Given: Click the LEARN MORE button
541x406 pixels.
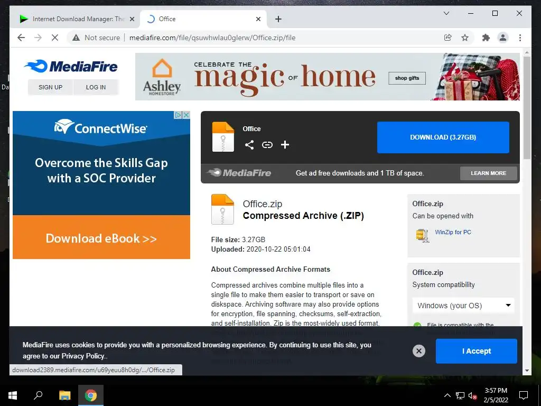Looking at the screenshot, I should 489,173.
